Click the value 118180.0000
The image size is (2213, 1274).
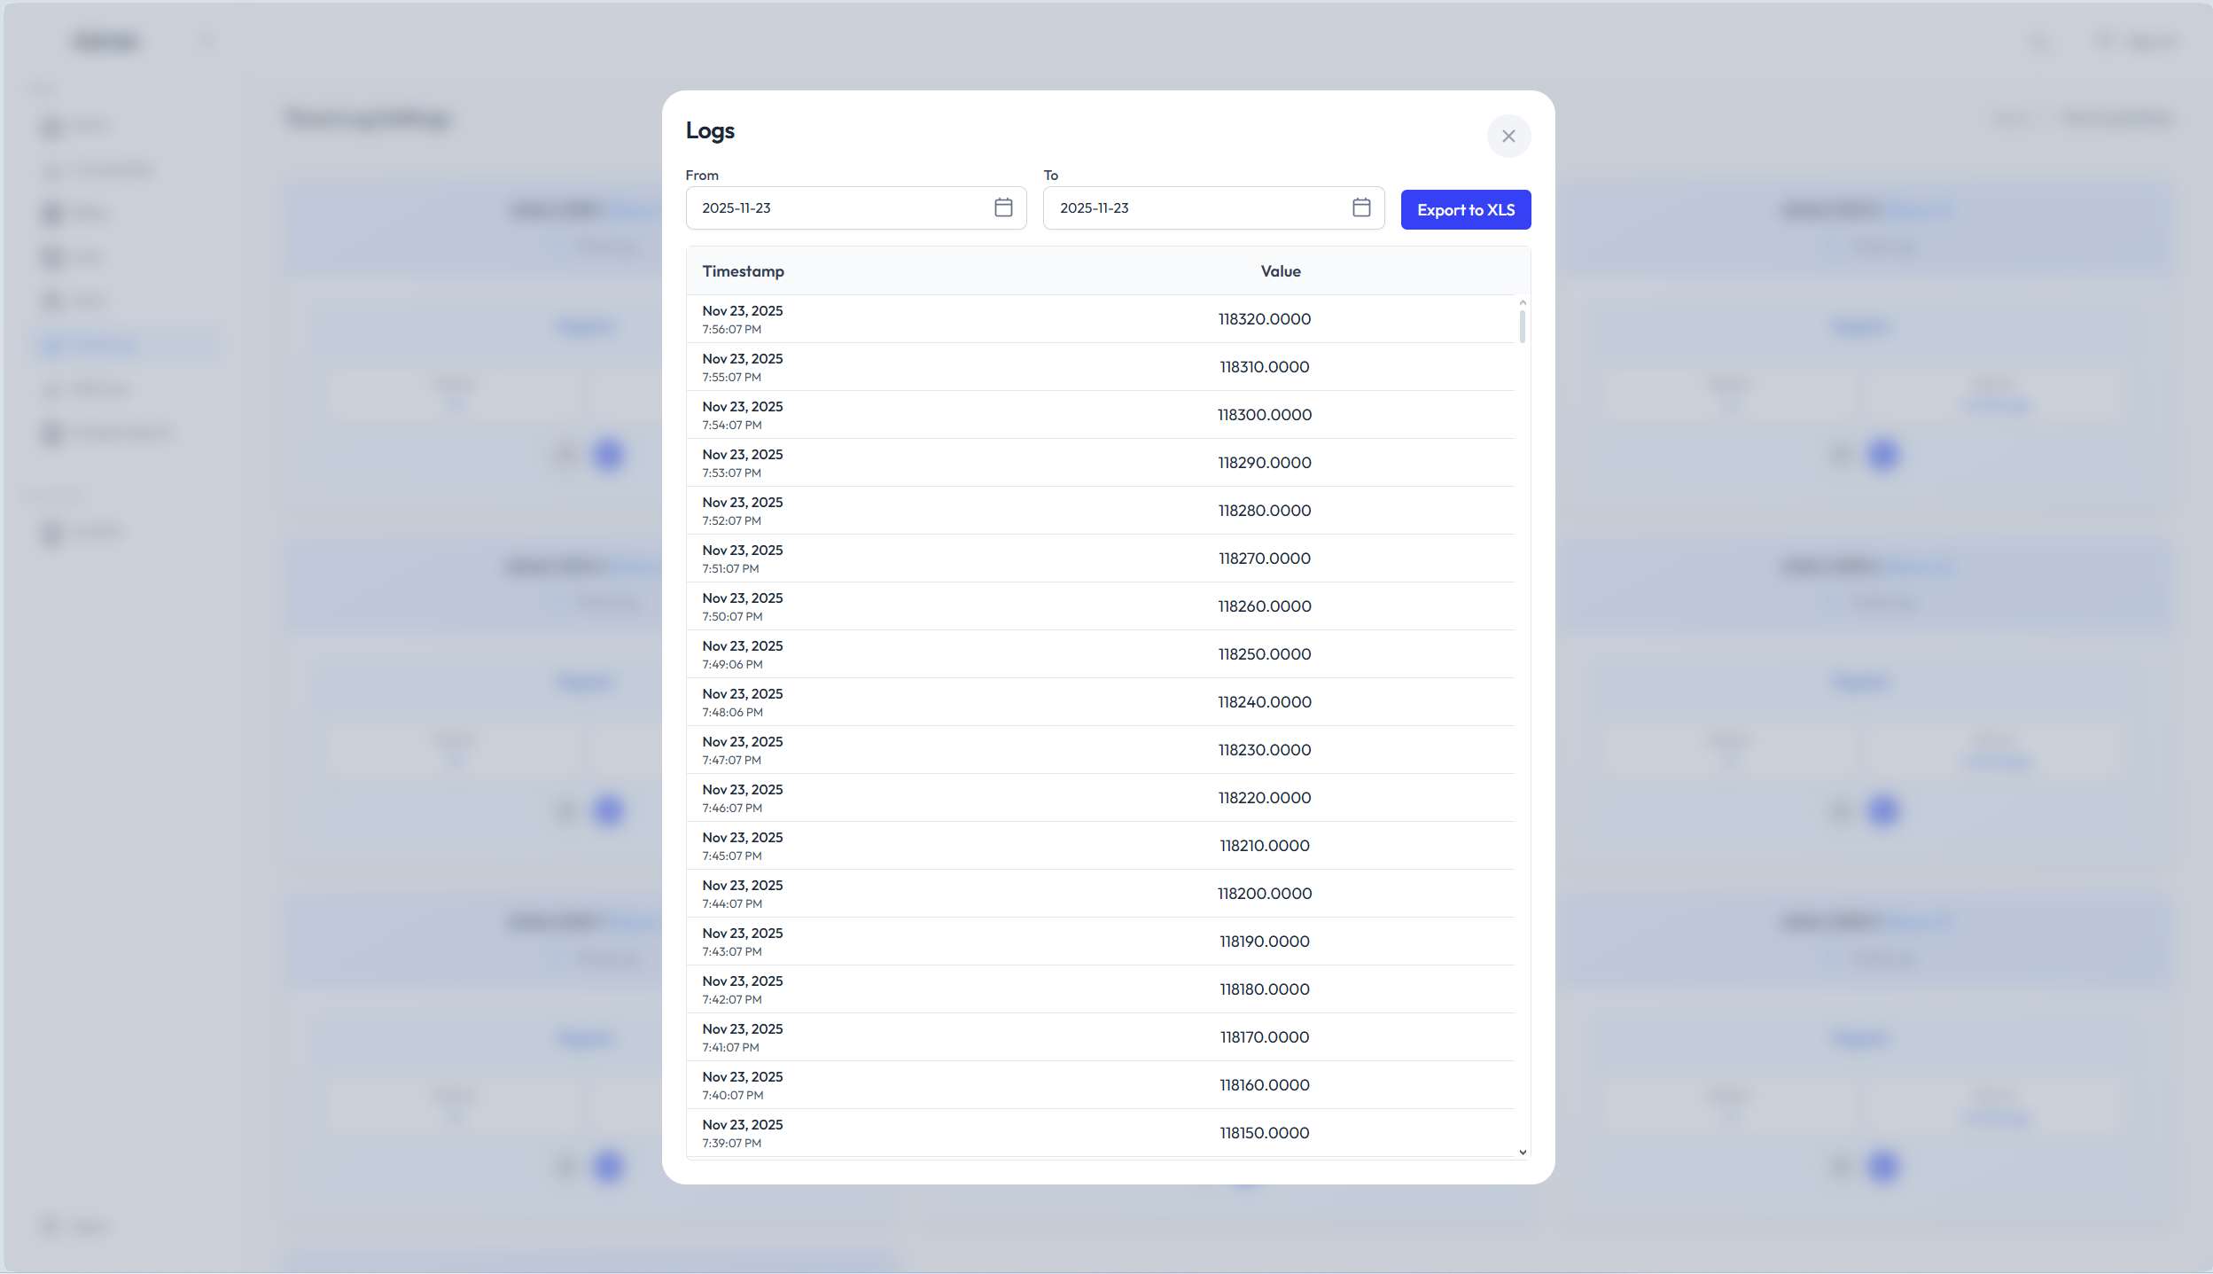click(1264, 989)
